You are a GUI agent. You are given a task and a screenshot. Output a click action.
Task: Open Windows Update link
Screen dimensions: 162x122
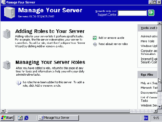point(149,46)
